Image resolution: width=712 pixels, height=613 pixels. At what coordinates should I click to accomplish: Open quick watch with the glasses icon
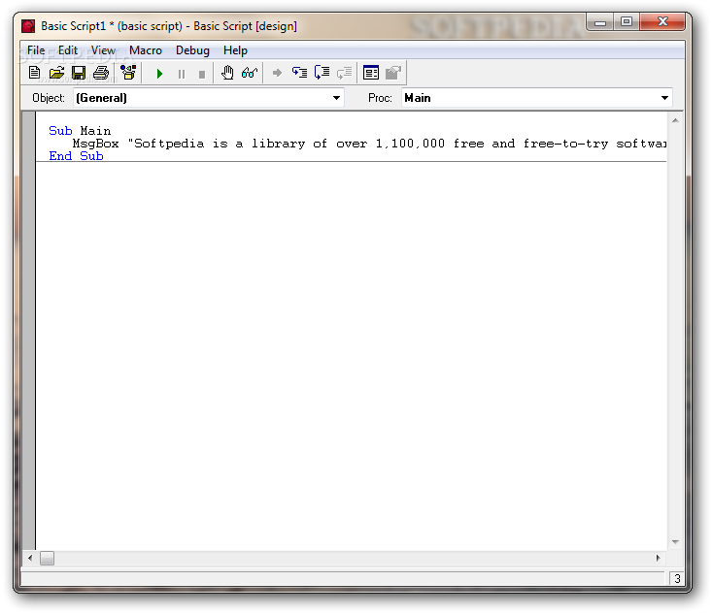(250, 73)
